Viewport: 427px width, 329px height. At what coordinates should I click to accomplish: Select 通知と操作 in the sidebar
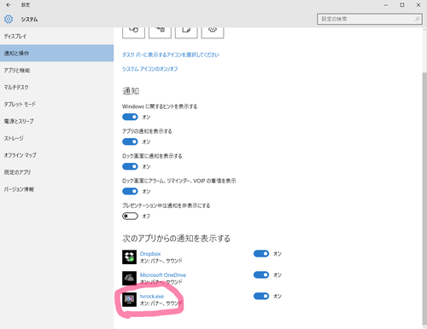57,53
